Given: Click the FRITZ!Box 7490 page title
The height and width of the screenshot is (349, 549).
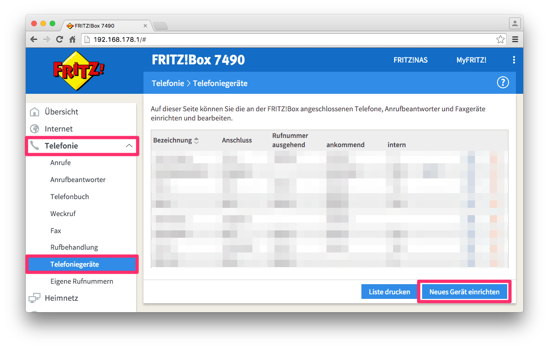Looking at the screenshot, I should [198, 60].
